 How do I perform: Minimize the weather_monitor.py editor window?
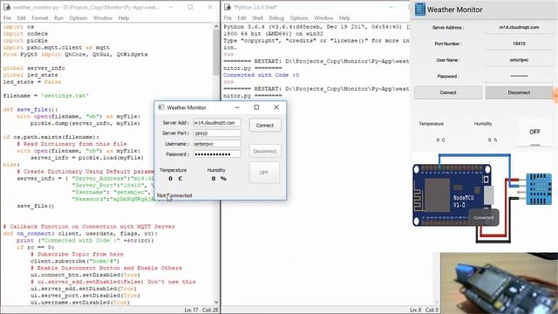[x=171, y=7]
